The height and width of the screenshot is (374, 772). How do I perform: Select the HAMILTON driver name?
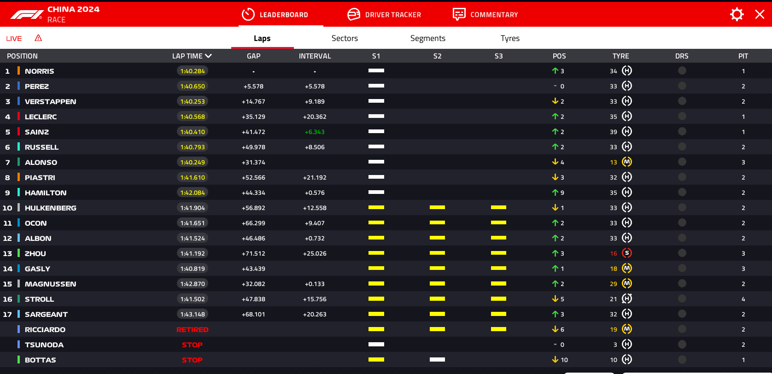(x=46, y=193)
